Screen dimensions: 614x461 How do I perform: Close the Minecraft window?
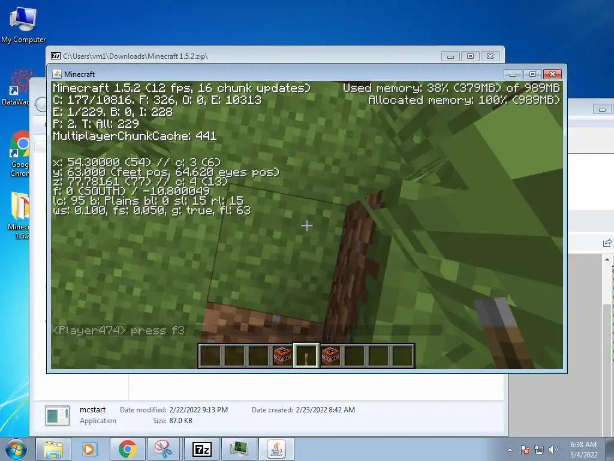pos(552,74)
